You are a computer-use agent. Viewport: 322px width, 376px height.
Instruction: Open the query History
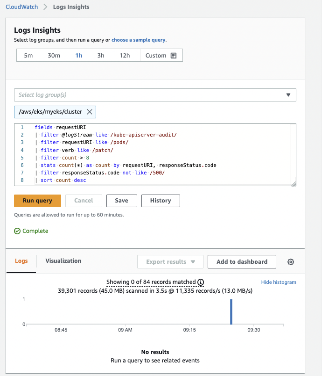(x=161, y=201)
